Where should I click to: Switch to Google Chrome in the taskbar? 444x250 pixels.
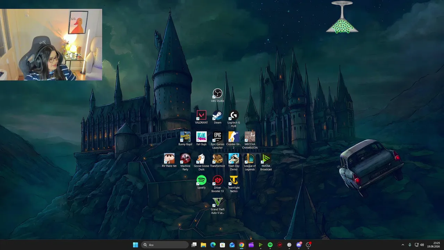click(241, 245)
